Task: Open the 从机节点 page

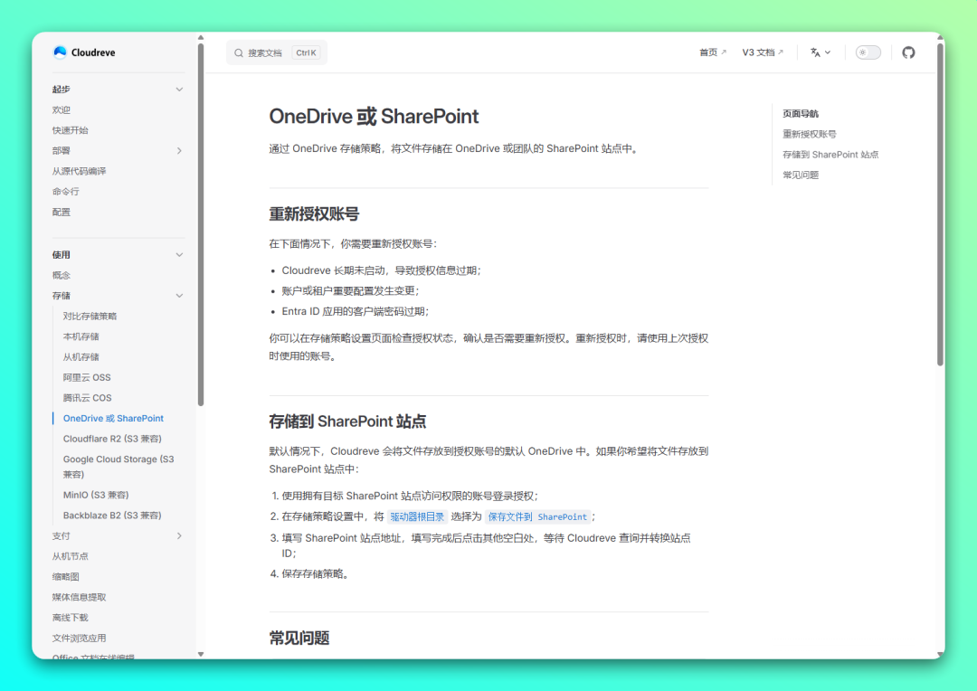Action: tap(71, 556)
